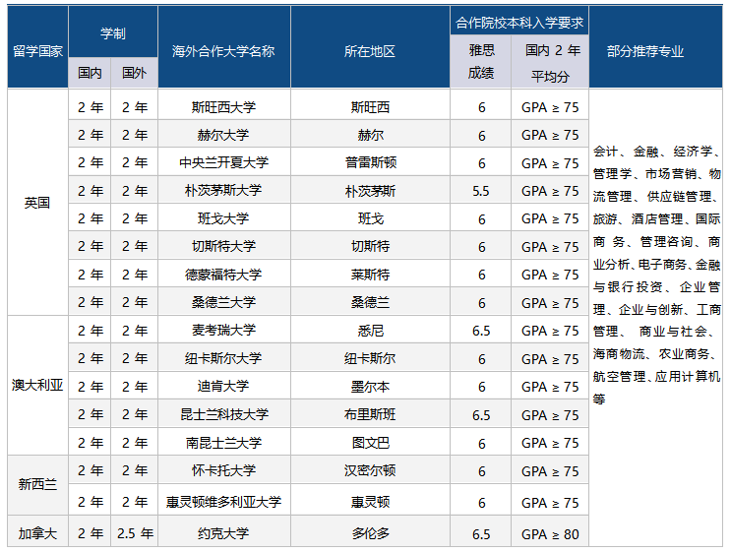Viewport: 731px width, 553px height.
Task: Click the 加拿大 country cell
Action: click(37, 533)
